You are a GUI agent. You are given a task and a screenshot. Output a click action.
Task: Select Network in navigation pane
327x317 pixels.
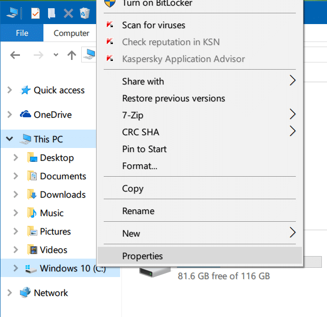coord(51,293)
